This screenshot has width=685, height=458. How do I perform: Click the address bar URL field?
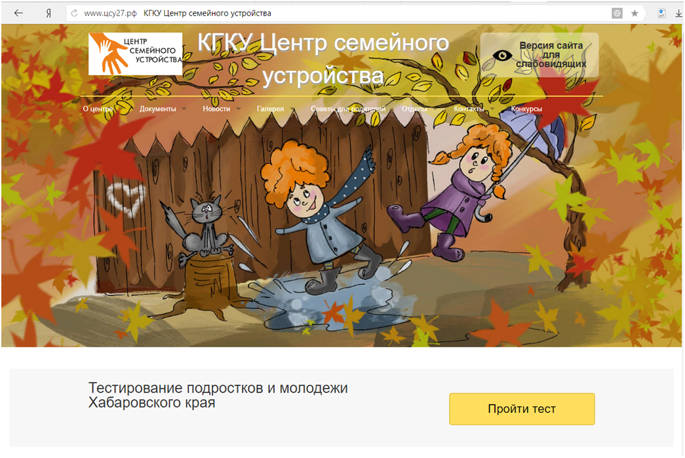coord(341,14)
